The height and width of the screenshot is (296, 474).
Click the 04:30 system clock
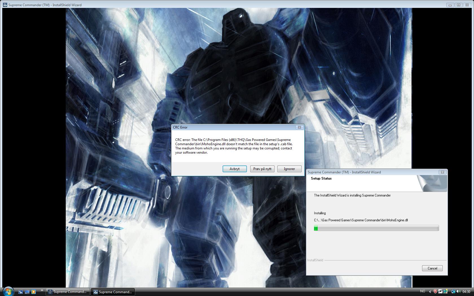tap(466, 292)
